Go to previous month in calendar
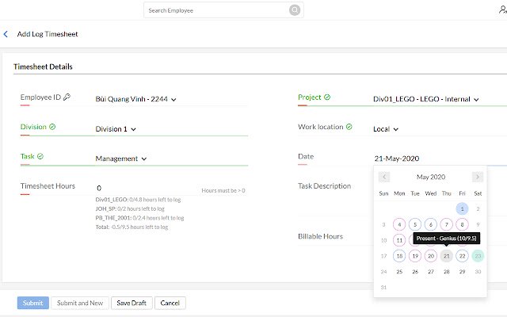 click(x=384, y=177)
